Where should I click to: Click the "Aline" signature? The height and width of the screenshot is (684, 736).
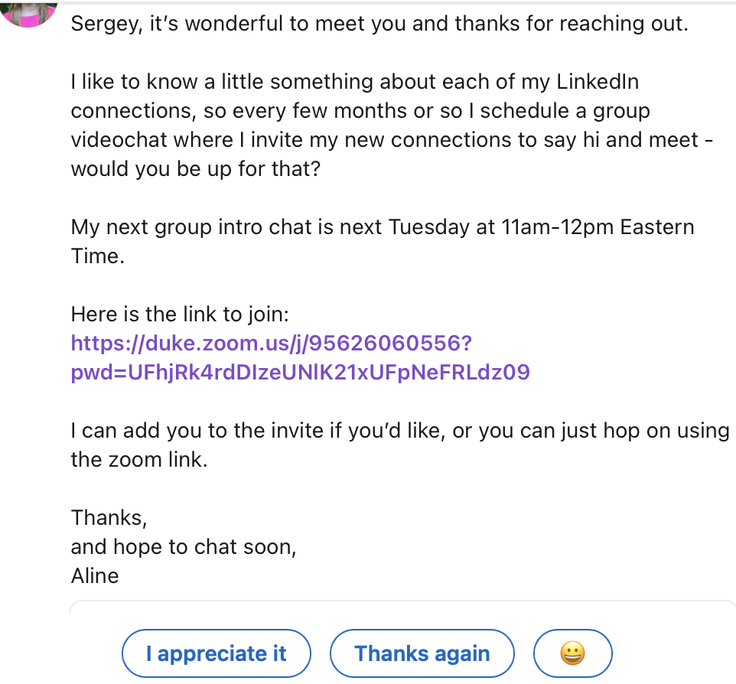coord(95,576)
